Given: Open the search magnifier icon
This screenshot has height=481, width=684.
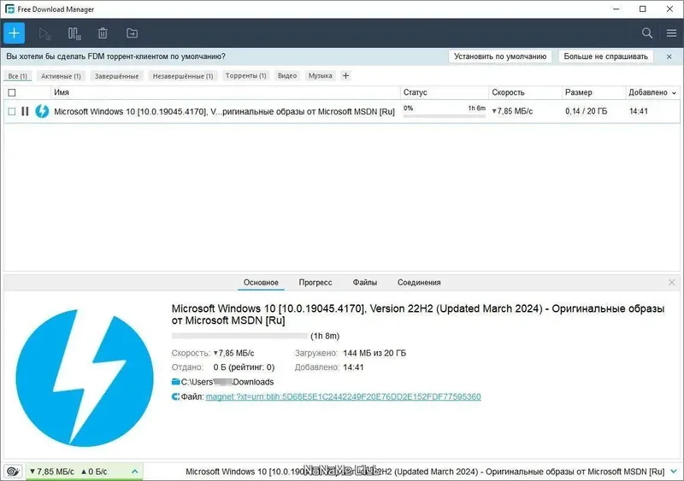Looking at the screenshot, I should (647, 33).
